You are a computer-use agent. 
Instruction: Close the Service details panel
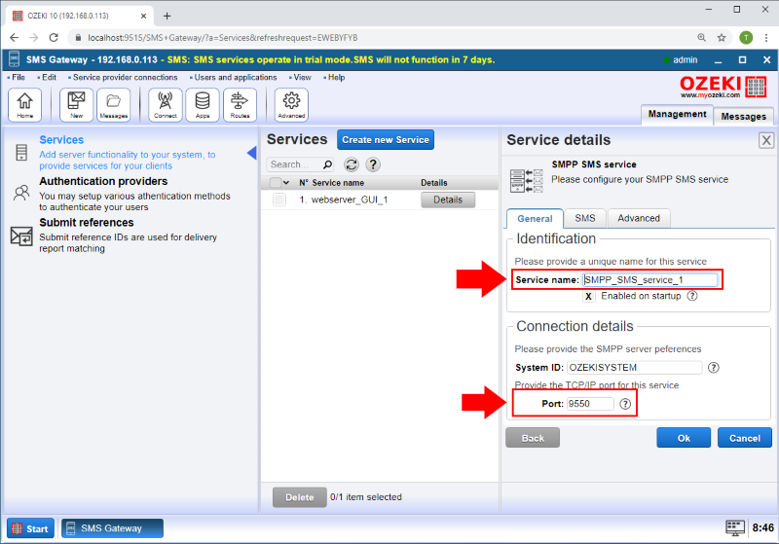766,140
